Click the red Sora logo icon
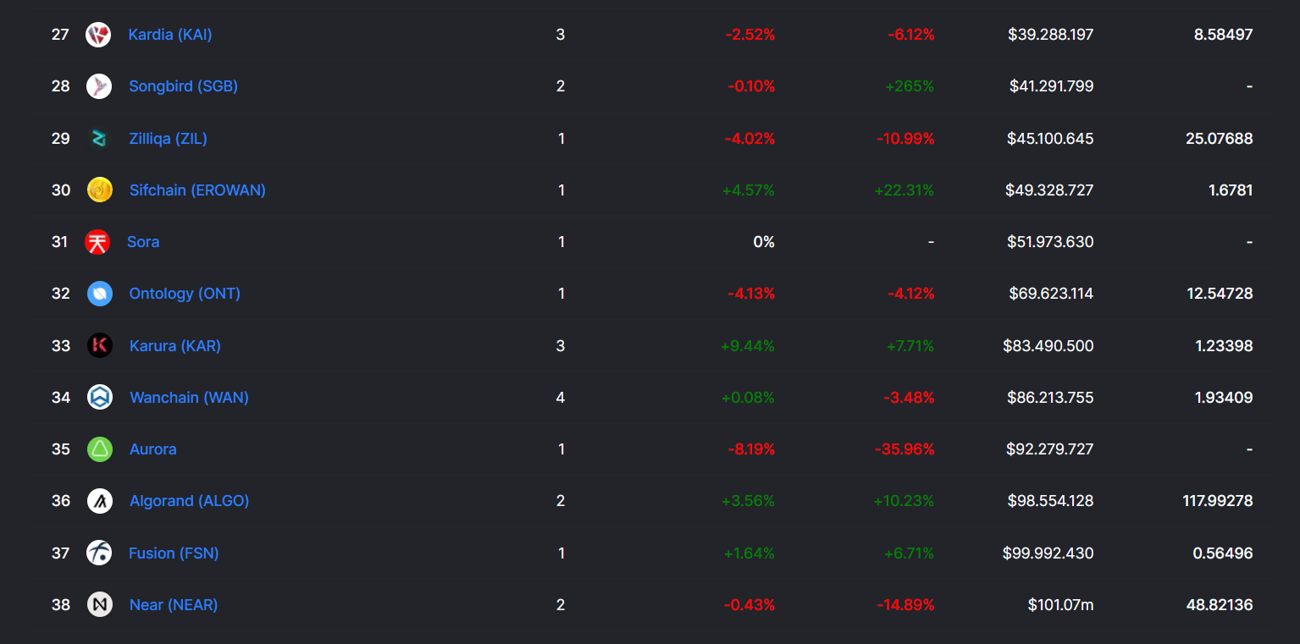Image resolution: width=1300 pixels, height=644 pixels. [x=97, y=242]
